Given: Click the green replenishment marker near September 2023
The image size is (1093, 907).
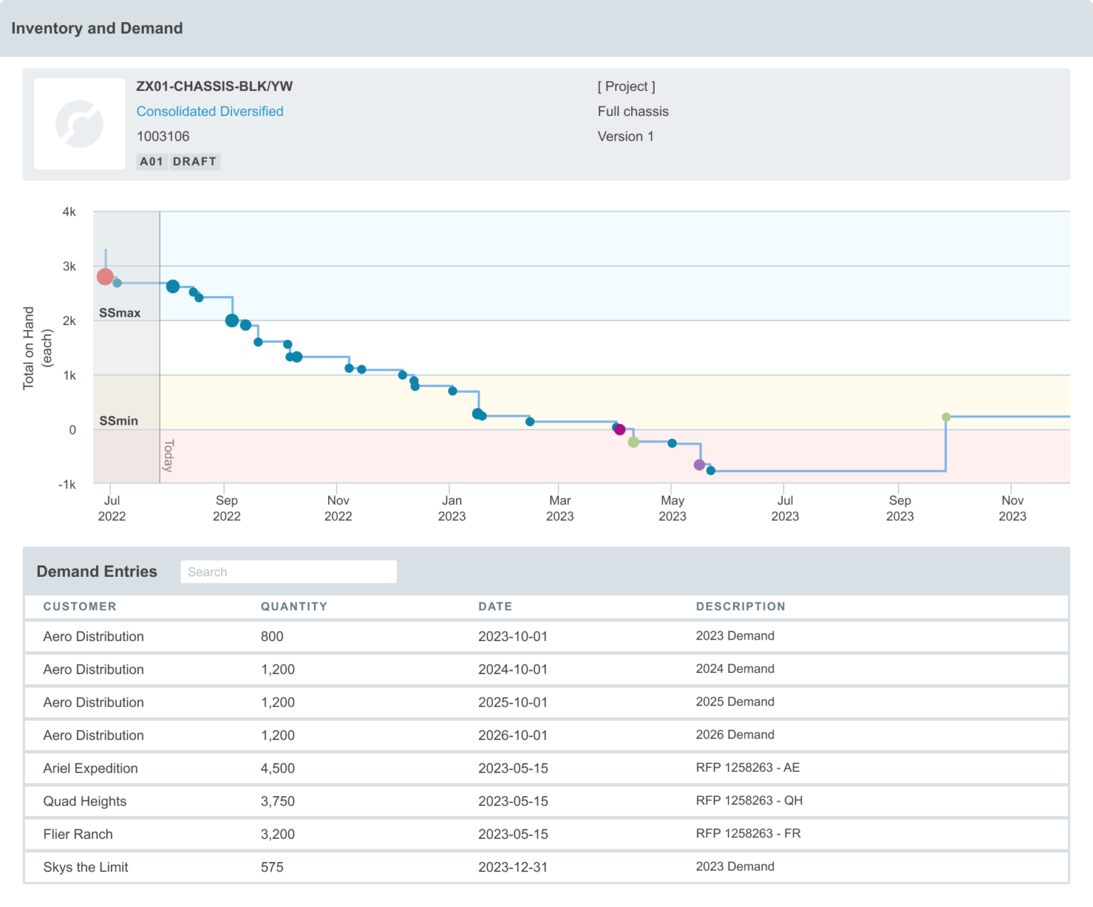Looking at the screenshot, I should click(x=946, y=418).
